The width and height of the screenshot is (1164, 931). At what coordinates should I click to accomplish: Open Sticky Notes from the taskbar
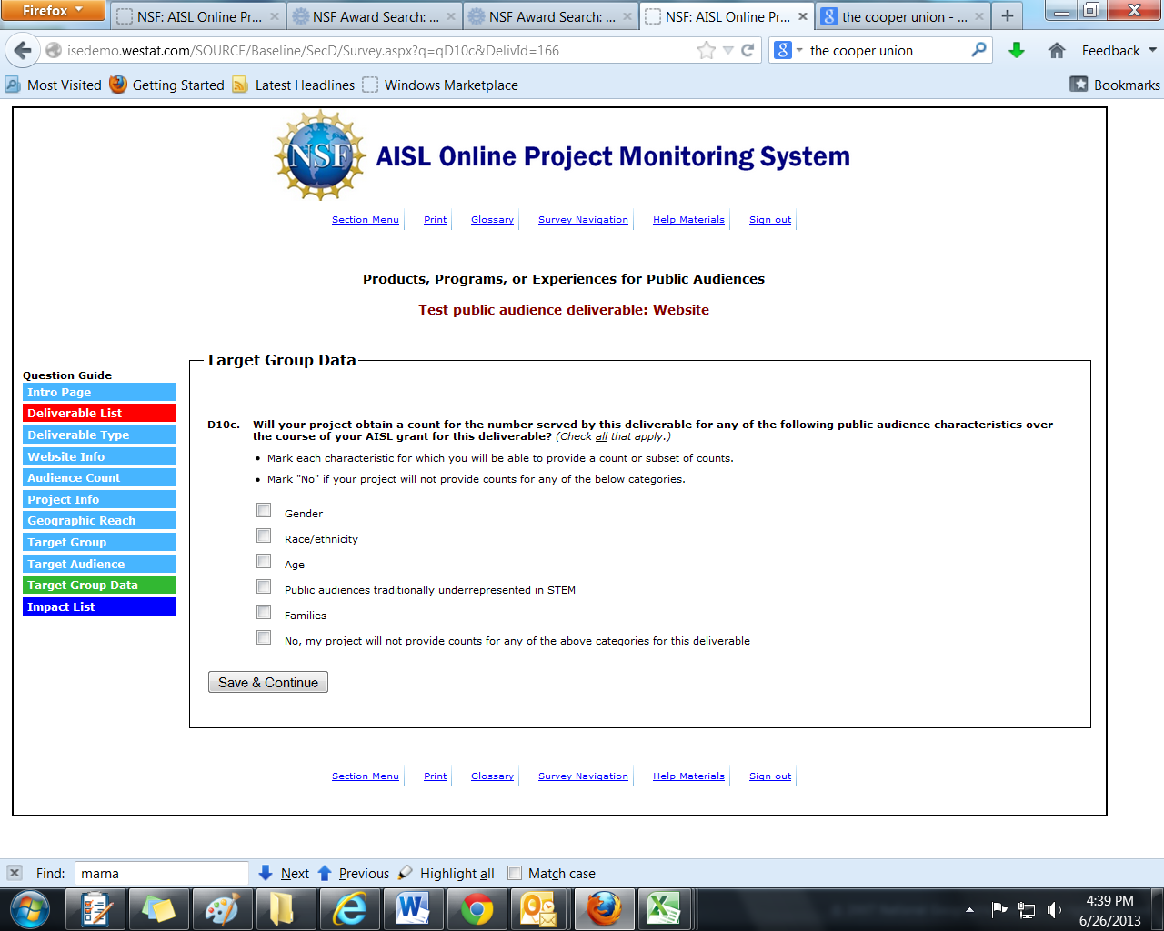tap(159, 909)
